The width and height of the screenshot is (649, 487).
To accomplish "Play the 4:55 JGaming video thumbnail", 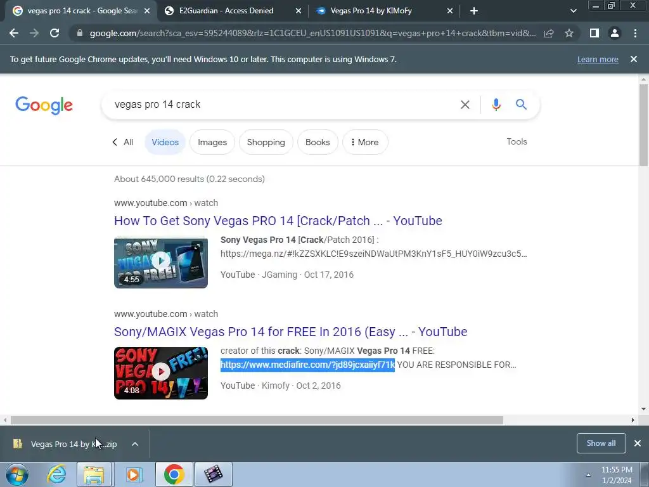I will (x=160, y=262).
